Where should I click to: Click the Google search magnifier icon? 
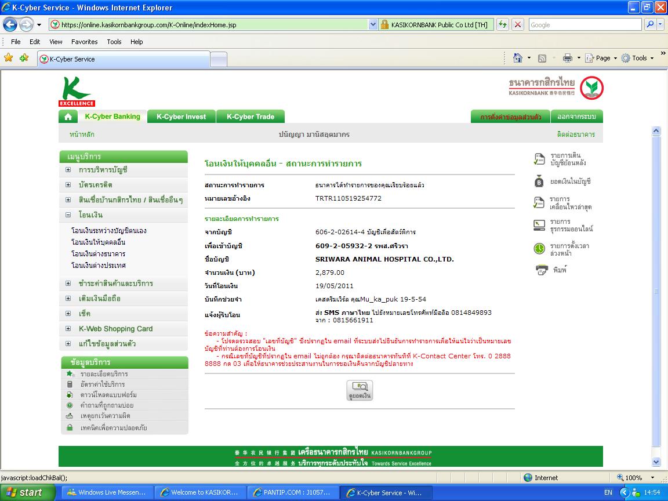(650, 25)
